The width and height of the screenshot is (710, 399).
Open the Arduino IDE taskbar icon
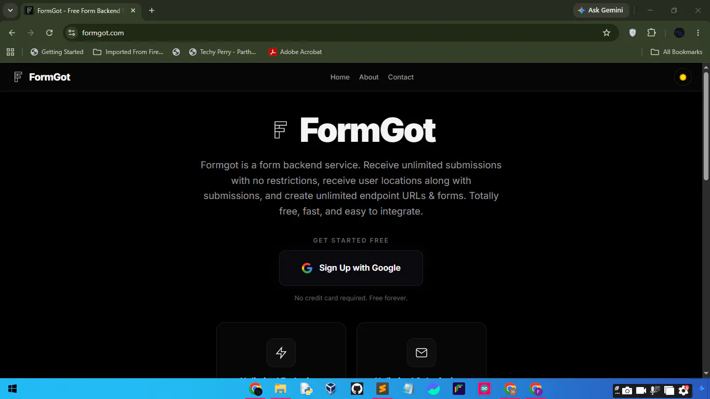click(x=484, y=389)
